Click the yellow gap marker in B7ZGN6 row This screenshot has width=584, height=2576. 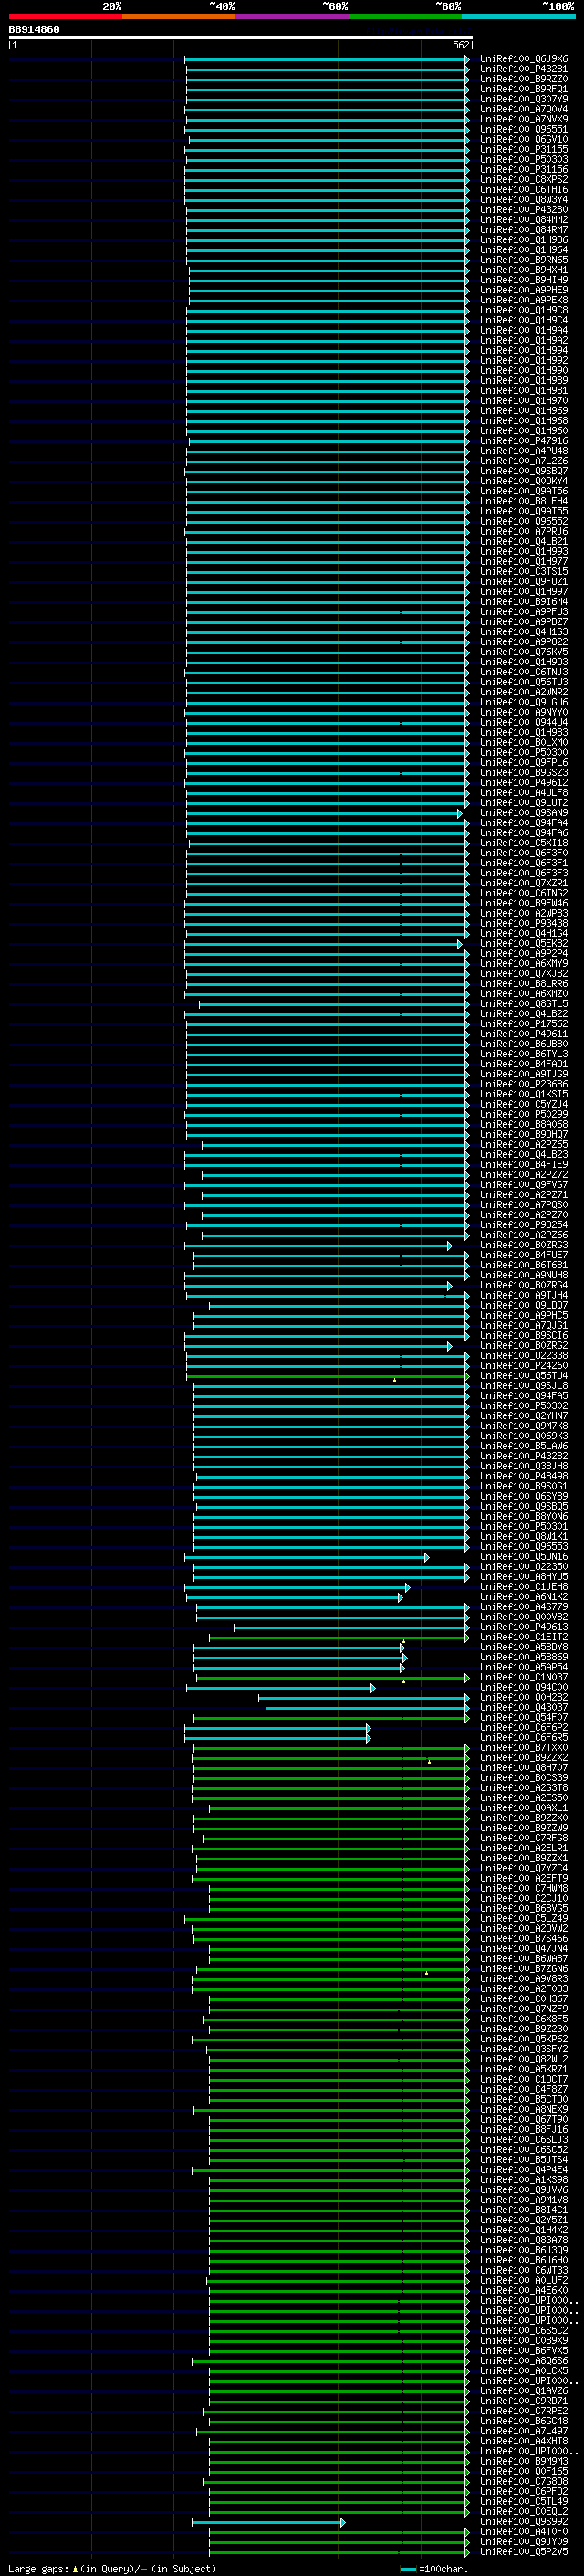(x=426, y=1973)
